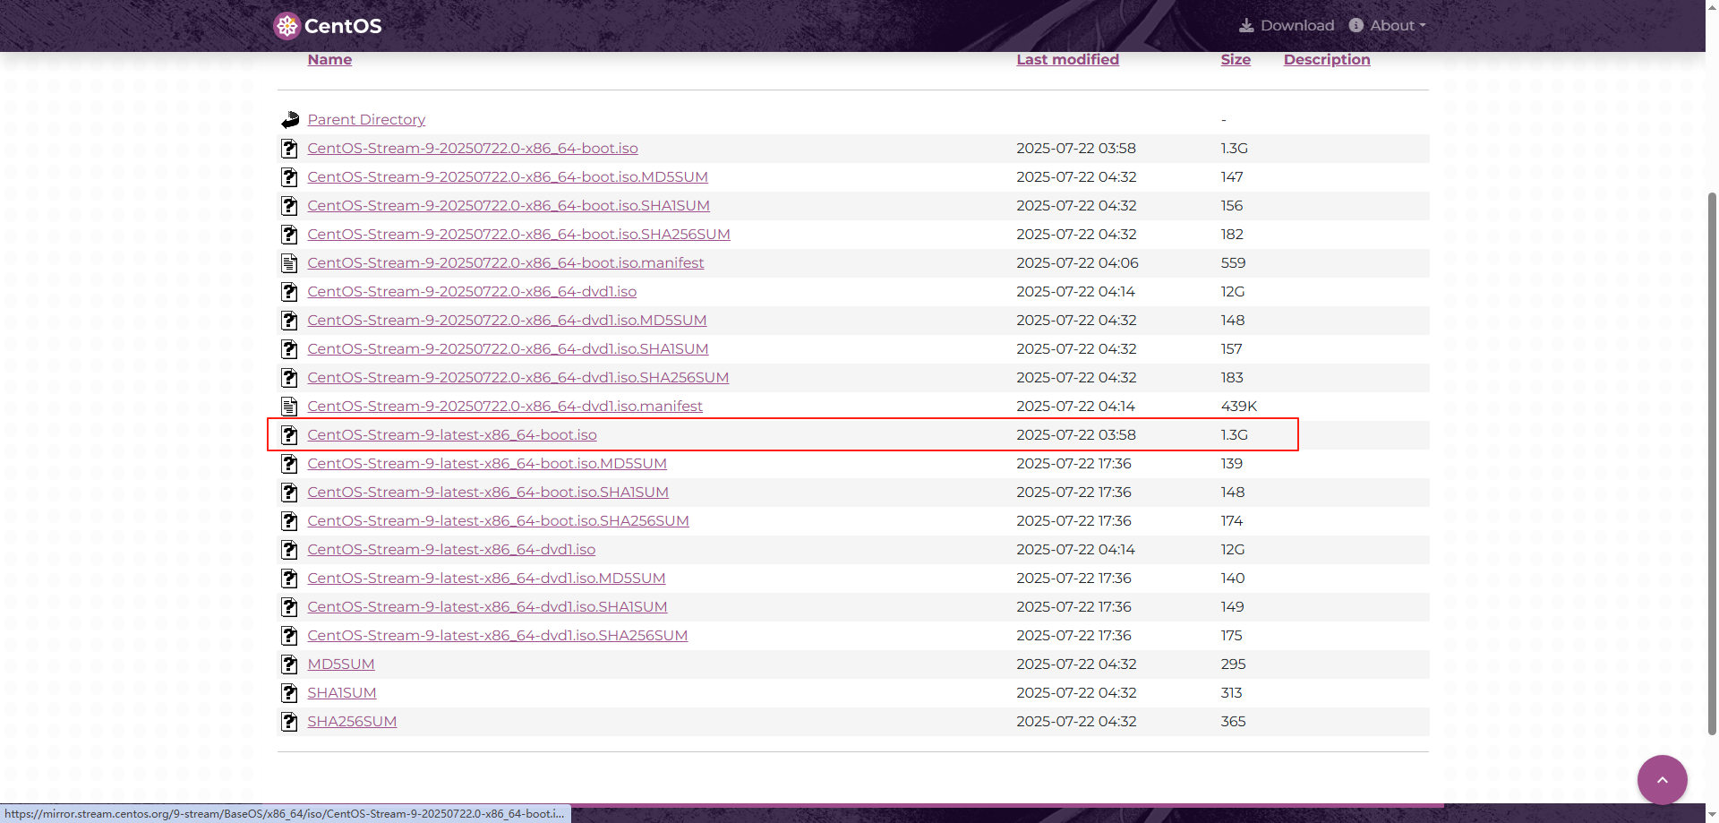
Task: Sort listing by Size column
Action: [x=1236, y=59]
